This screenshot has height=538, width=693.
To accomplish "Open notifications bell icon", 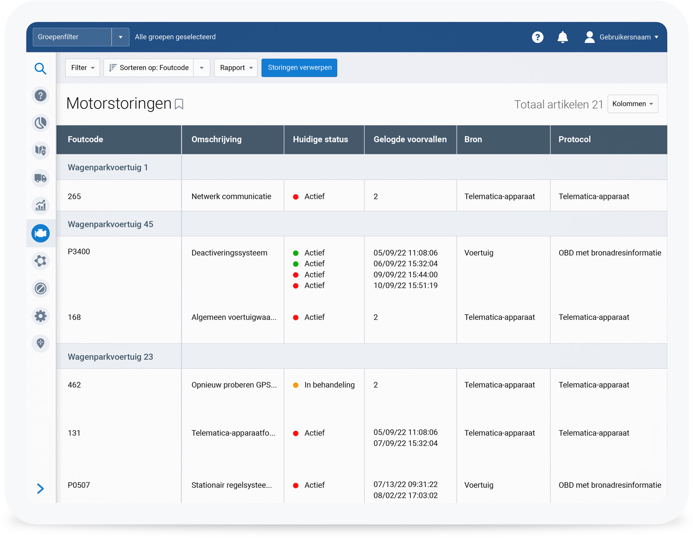I will point(562,37).
